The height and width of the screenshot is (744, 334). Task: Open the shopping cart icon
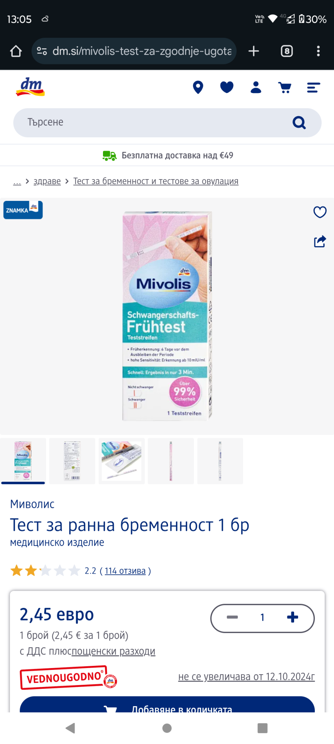[x=285, y=88]
